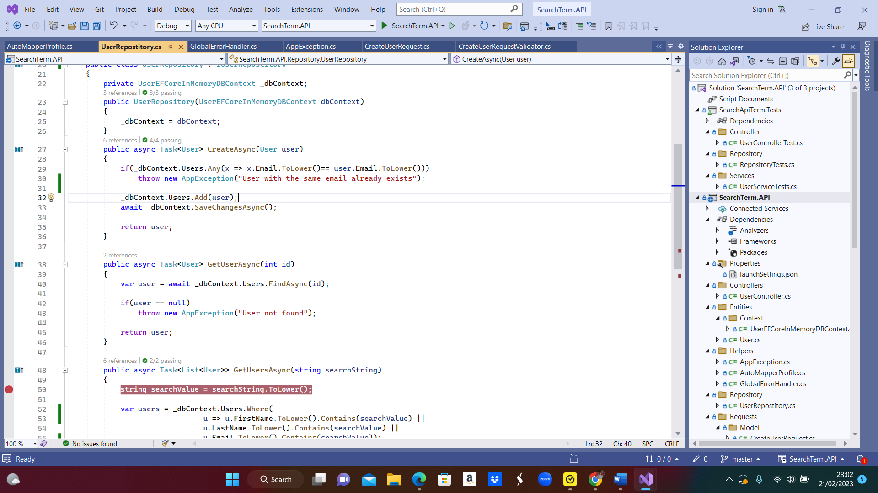The width and height of the screenshot is (878, 493).
Task: Click Start Without Debugging green outline arrow
Action: [x=452, y=26]
